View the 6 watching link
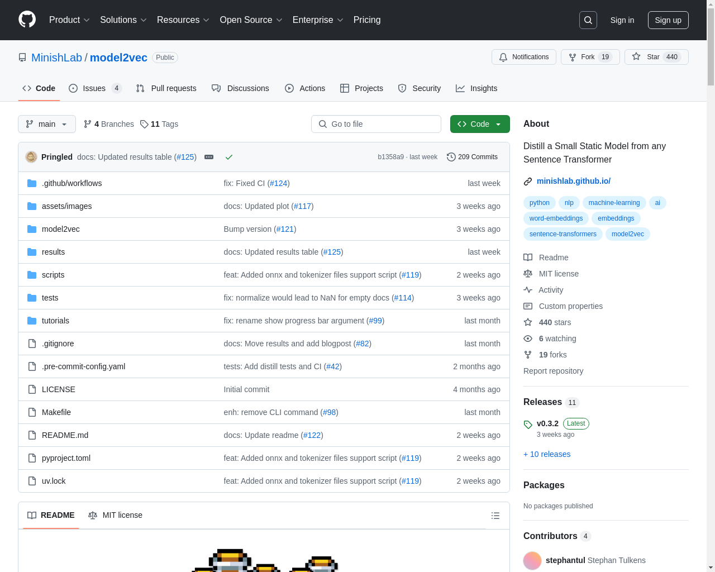This screenshot has width=715, height=572. click(550, 339)
